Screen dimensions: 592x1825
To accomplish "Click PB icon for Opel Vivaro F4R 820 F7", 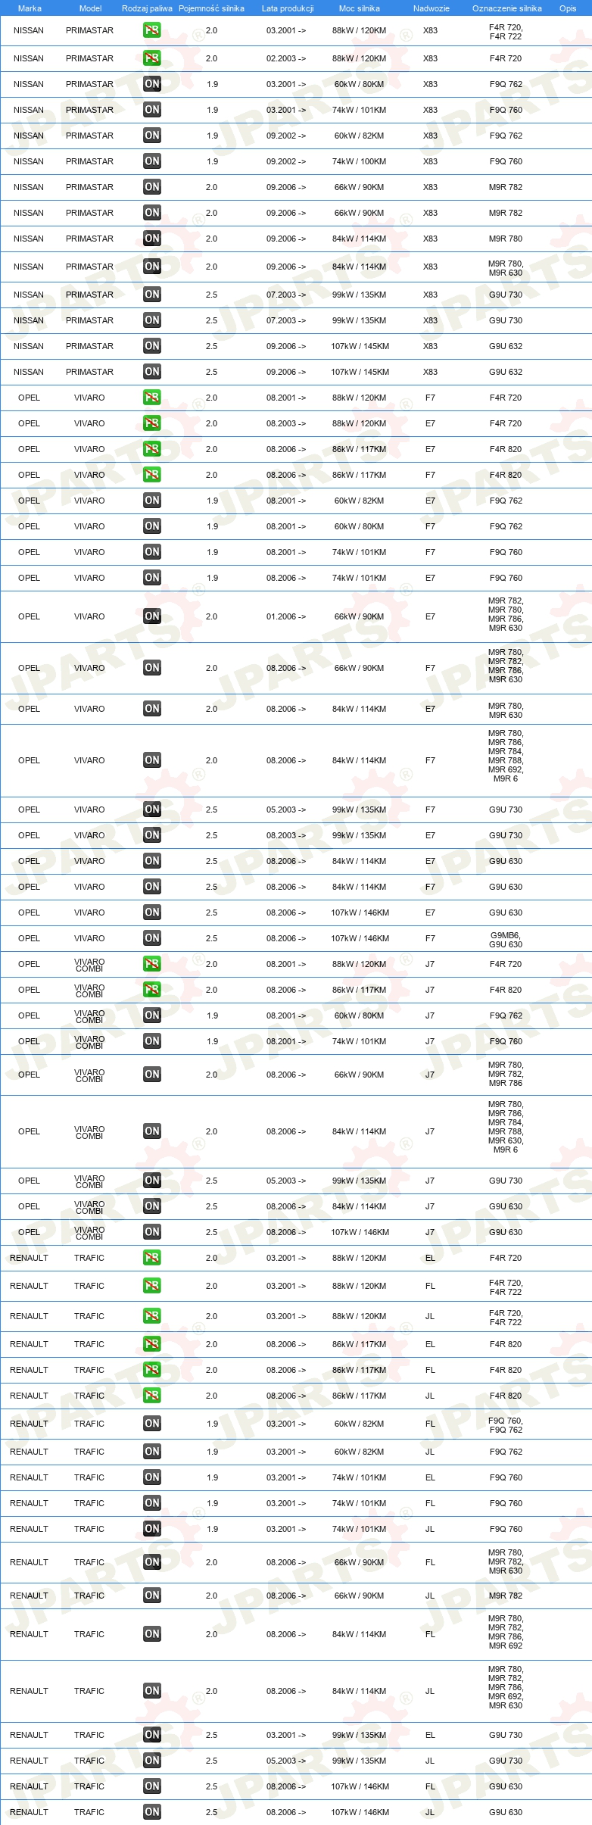I will [x=152, y=475].
